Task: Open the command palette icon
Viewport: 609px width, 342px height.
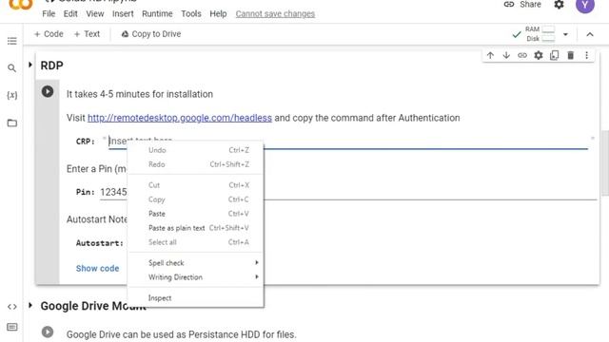Action: coord(12,327)
